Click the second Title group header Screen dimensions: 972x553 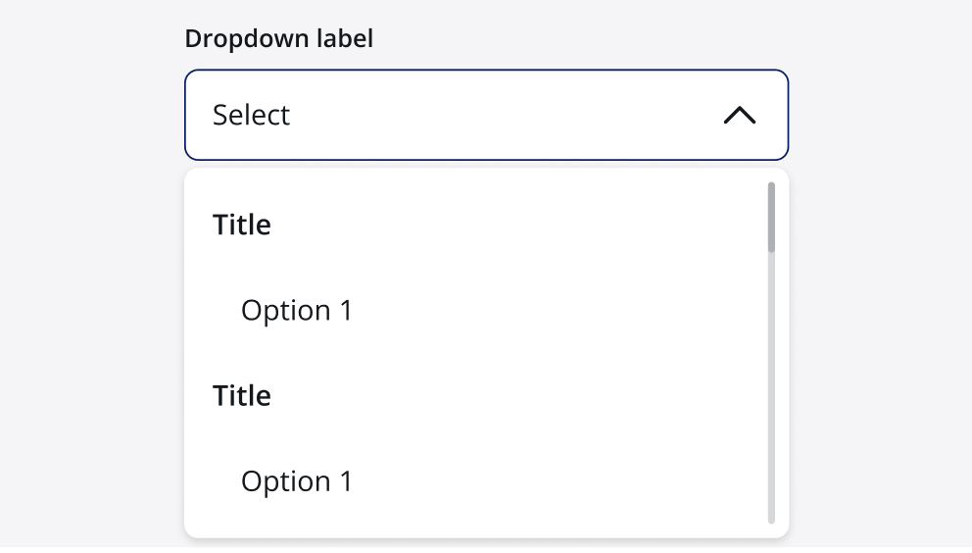(x=242, y=396)
